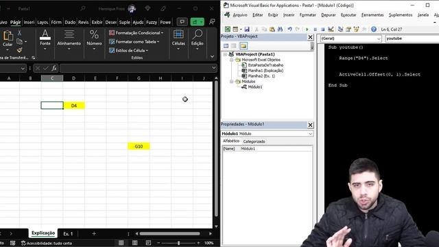Click the yellow G10 cell
This screenshot has width=439, height=247.
pos(139,146)
